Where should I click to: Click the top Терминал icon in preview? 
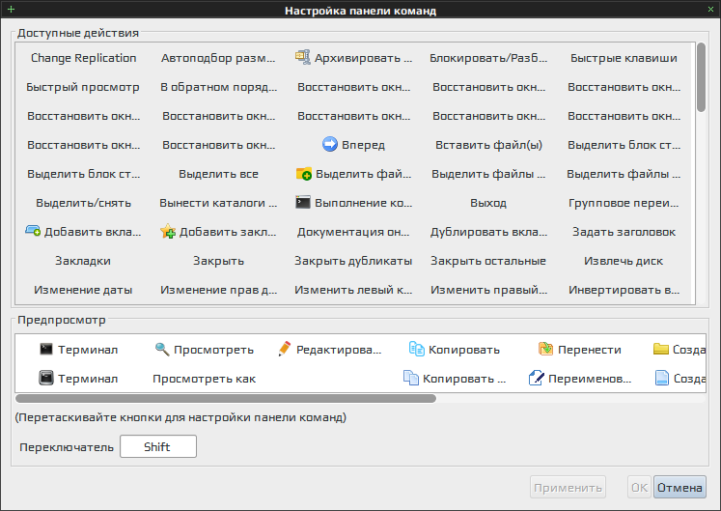(x=45, y=350)
